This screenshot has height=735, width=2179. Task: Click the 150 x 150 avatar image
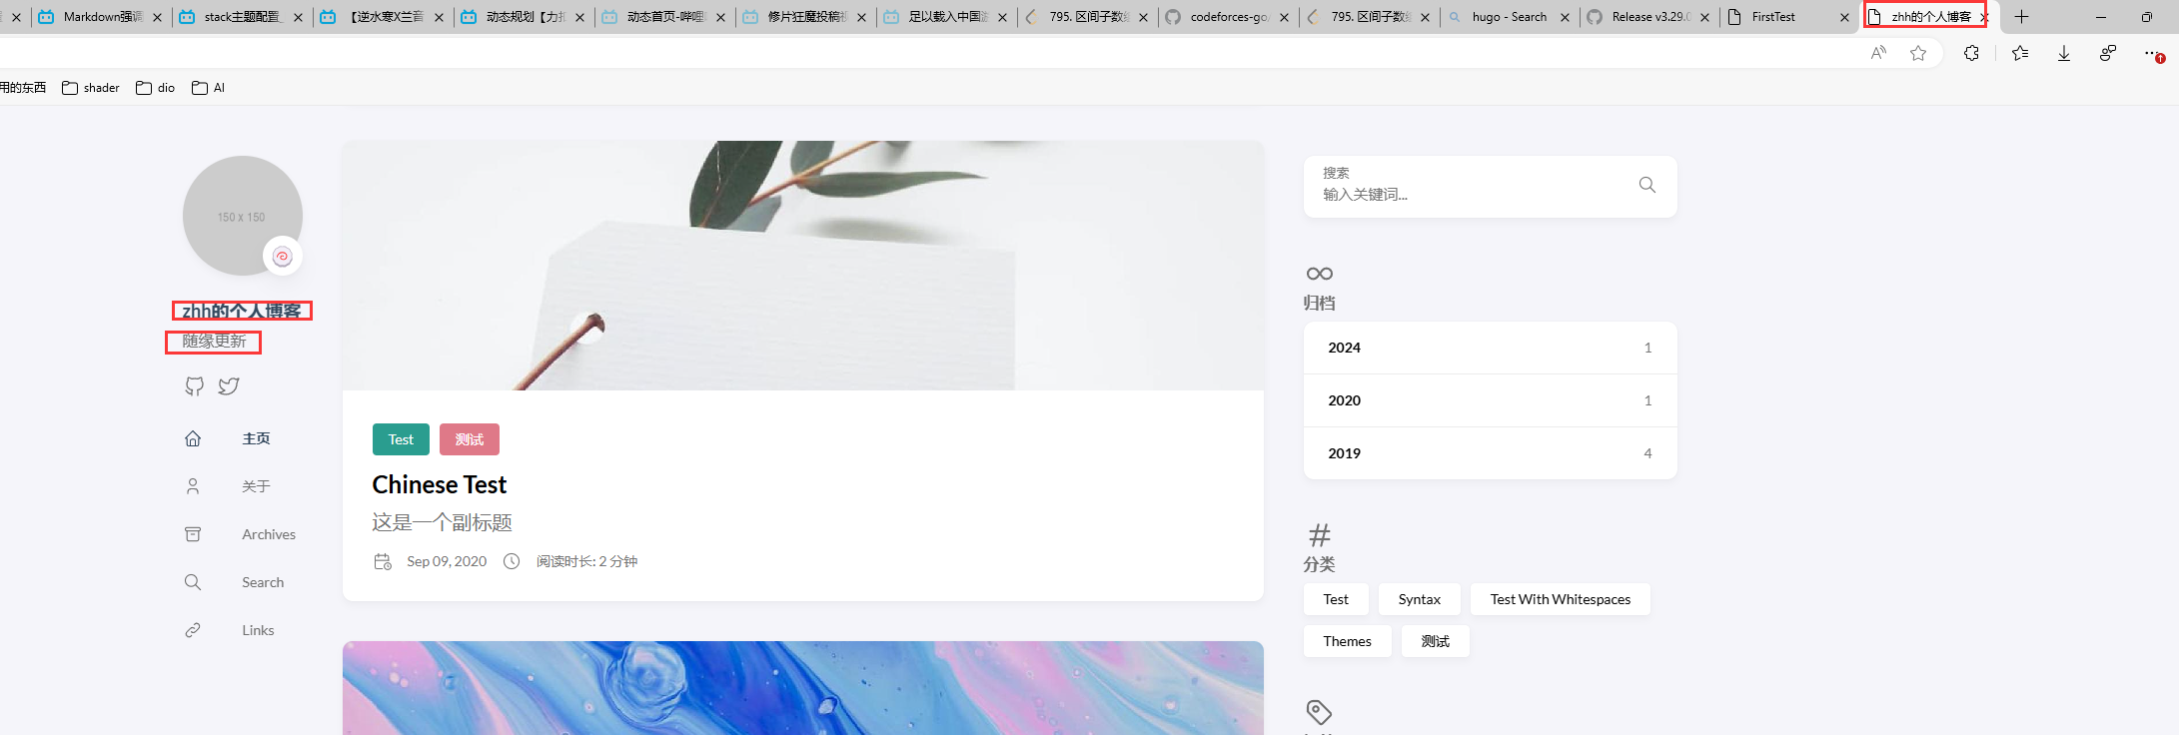point(242,216)
